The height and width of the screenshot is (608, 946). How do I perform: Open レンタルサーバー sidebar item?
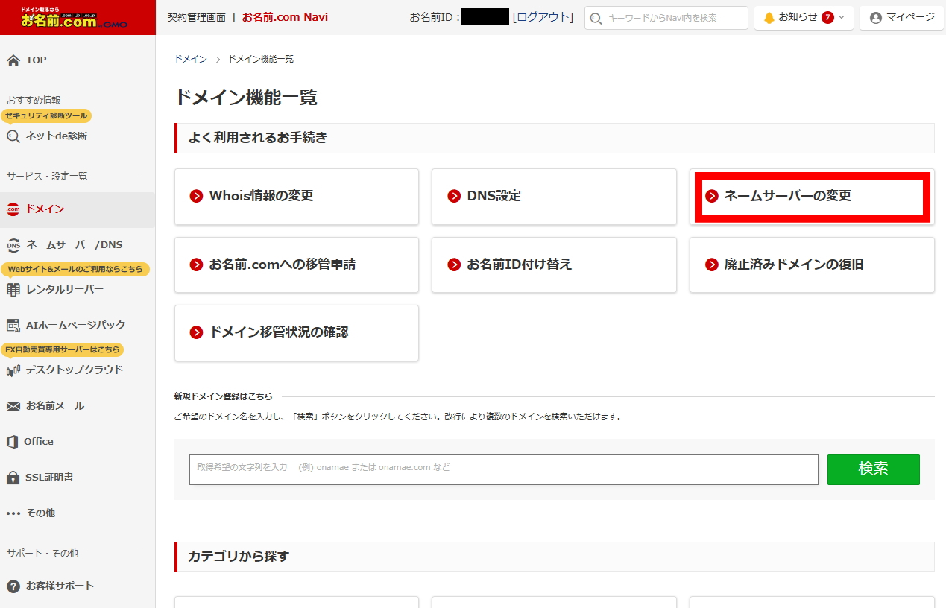tap(78, 290)
